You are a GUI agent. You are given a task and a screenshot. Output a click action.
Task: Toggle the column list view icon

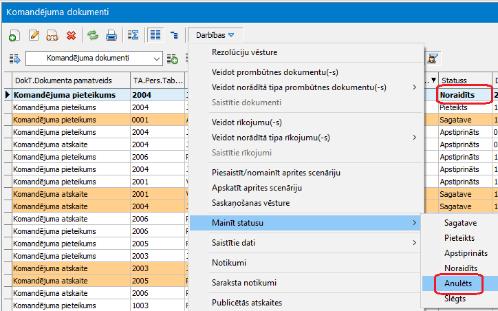coord(155,35)
